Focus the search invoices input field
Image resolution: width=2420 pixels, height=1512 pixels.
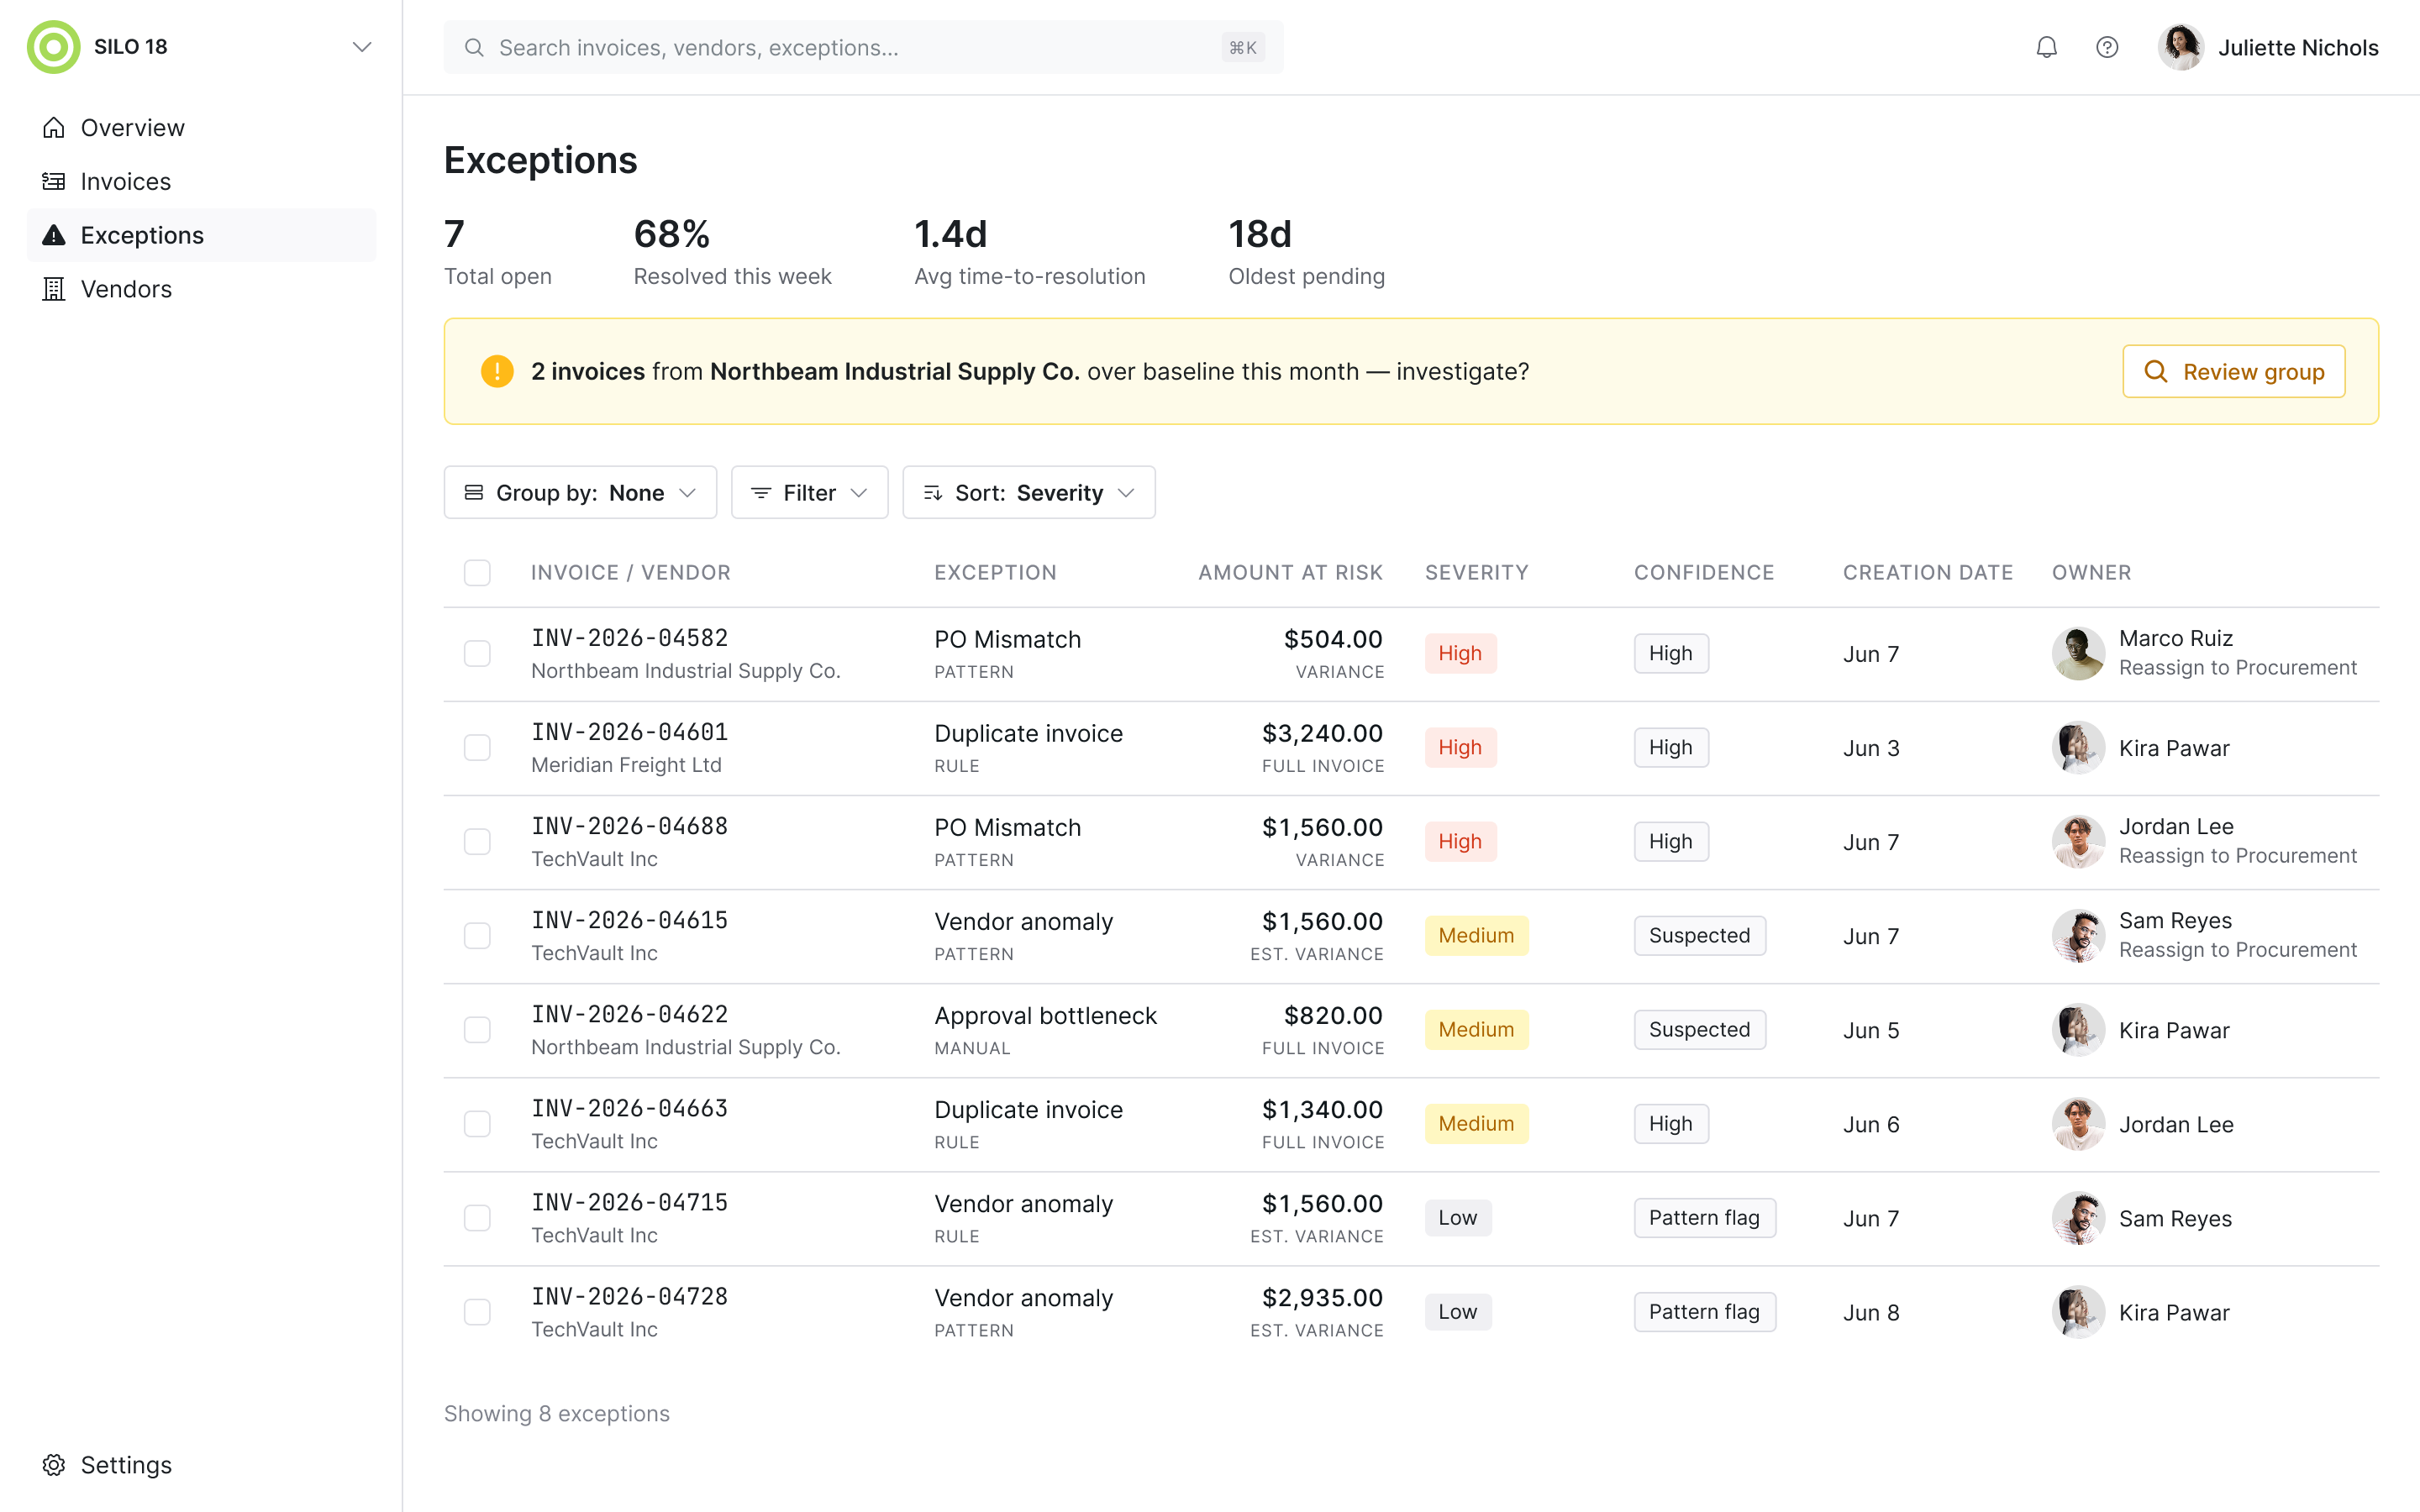pos(863,47)
